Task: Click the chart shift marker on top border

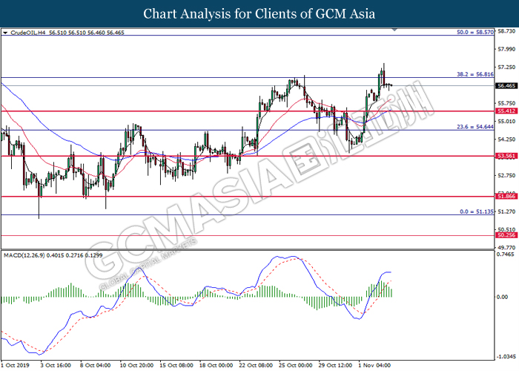Action: [395, 30]
